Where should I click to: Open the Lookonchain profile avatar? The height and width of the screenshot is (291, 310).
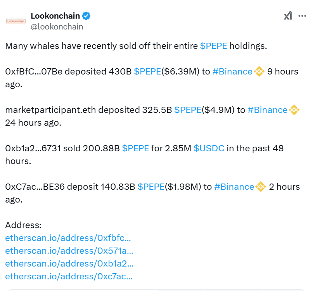point(16,21)
